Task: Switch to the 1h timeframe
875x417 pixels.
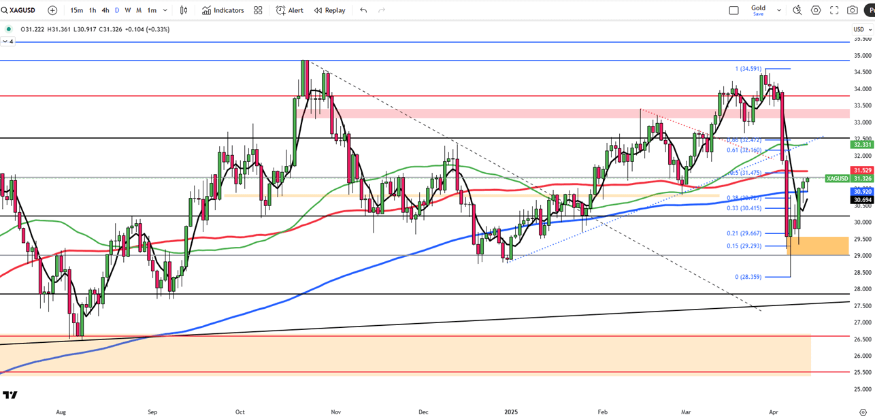Action: pyautogui.click(x=92, y=10)
